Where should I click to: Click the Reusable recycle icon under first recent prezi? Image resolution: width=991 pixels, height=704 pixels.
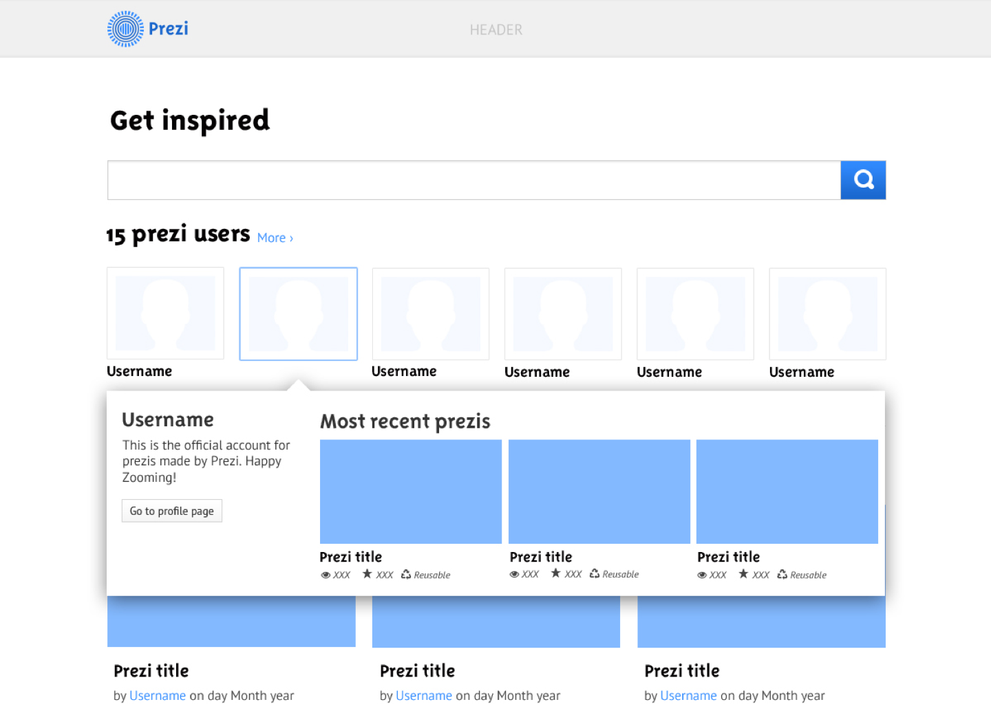point(406,574)
